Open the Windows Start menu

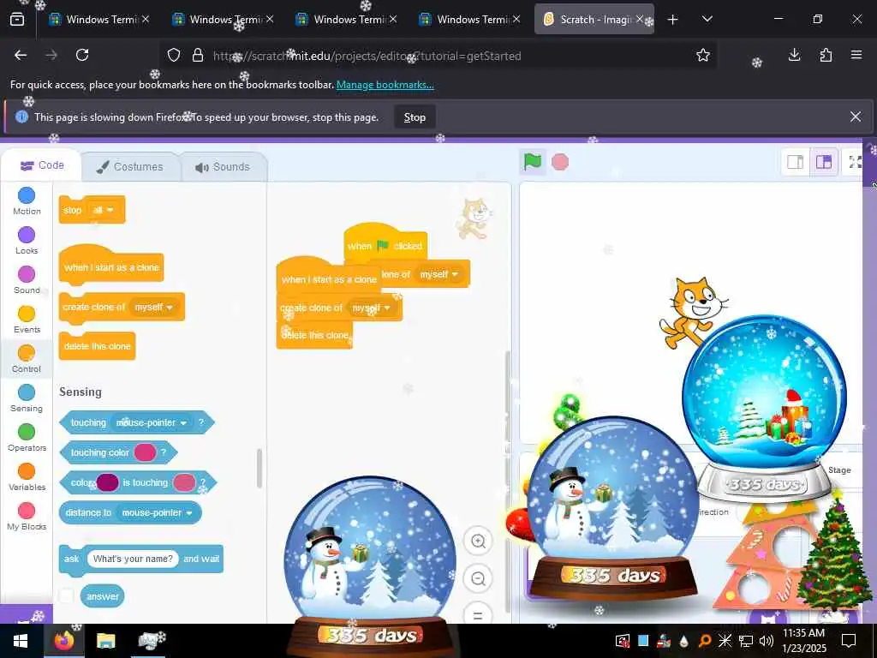coord(21,641)
